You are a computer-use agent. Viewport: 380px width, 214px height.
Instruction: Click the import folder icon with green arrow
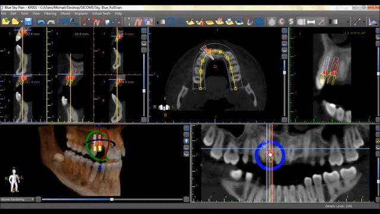pos(6,21)
